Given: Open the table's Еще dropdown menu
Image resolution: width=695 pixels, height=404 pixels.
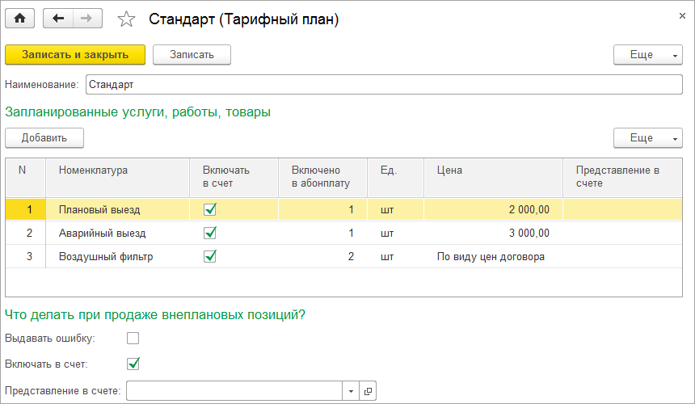Looking at the screenshot, I should click(x=648, y=138).
